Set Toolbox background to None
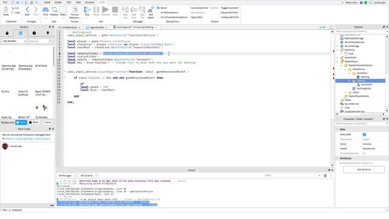The width and height of the screenshot is (389, 219). (x=47, y=122)
